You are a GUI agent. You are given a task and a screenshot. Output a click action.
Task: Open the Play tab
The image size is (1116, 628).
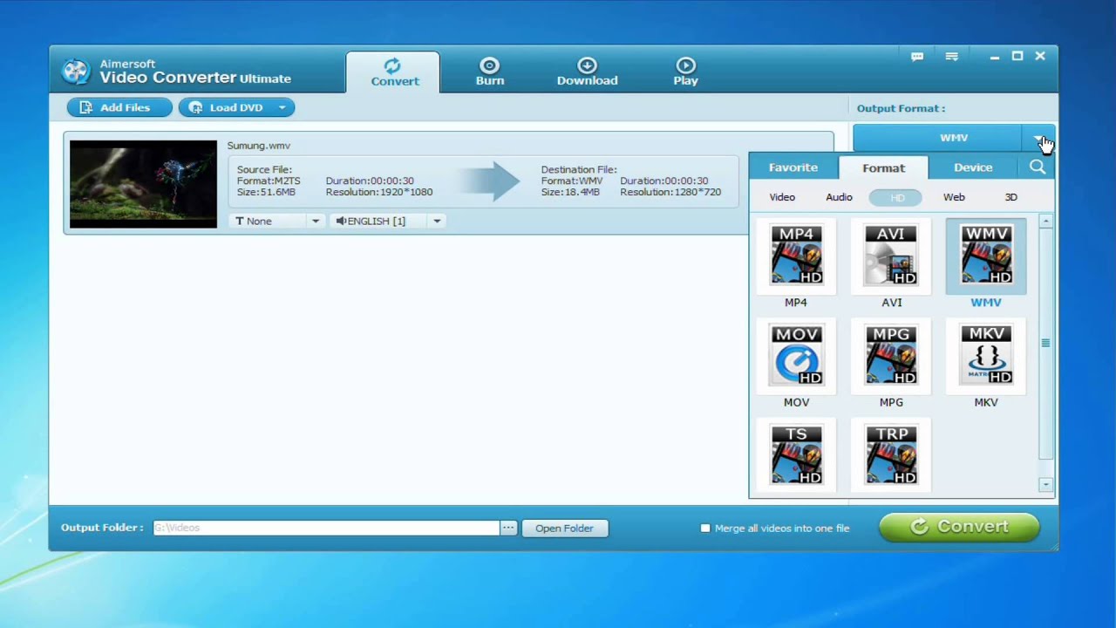pyautogui.click(x=685, y=72)
